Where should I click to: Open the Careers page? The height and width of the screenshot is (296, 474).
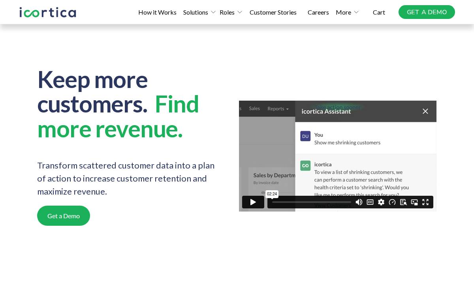(318, 12)
